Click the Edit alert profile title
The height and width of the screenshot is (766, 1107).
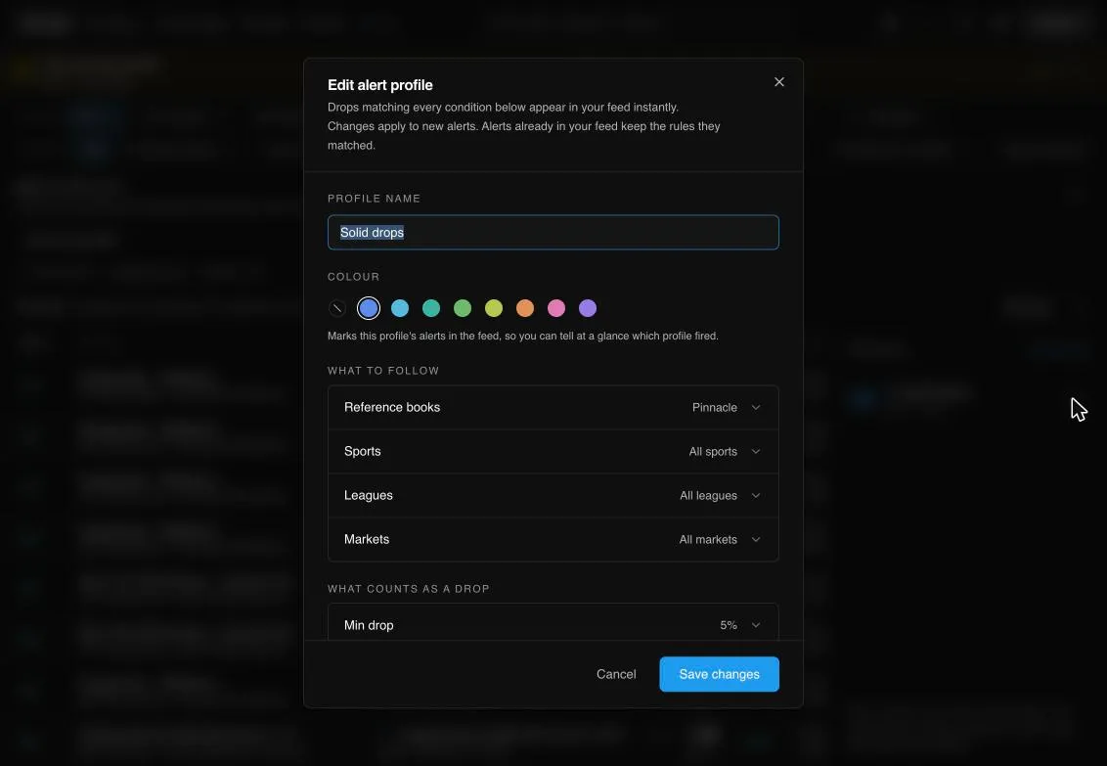tap(379, 85)
